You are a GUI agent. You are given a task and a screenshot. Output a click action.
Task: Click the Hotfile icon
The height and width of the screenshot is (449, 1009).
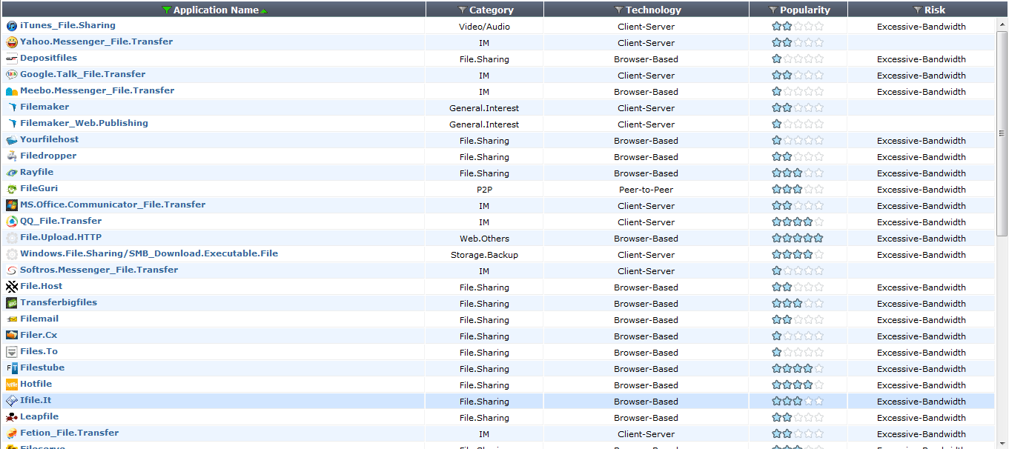click(11, 385)
